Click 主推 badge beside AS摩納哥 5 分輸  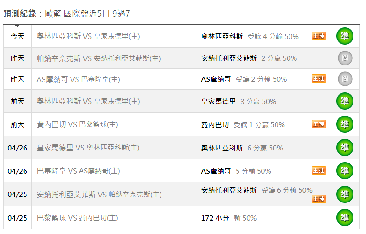coord(319,170)
